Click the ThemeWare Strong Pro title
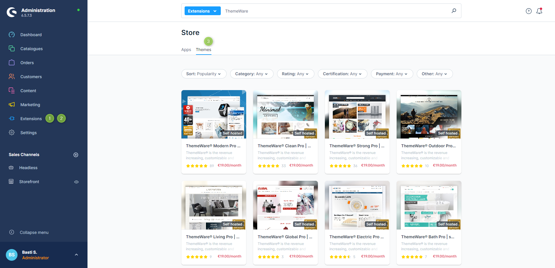This screenshot has height=268, width=555. [357, 146]
